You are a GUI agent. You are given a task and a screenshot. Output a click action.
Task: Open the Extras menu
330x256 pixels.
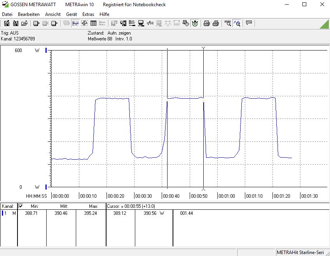pos(88,14)
